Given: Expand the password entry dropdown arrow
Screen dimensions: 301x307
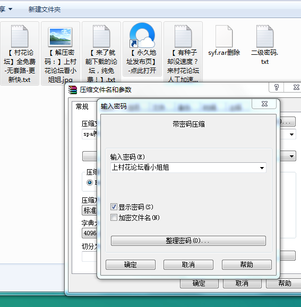Looking at the screenshot, I should pyautogui.click(x=262, y=168).
